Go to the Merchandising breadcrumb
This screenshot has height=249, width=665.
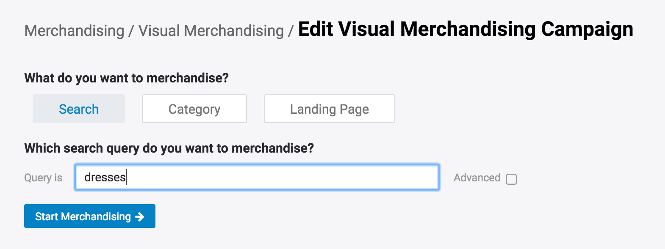pyautogui.click(x=75, y=31)
